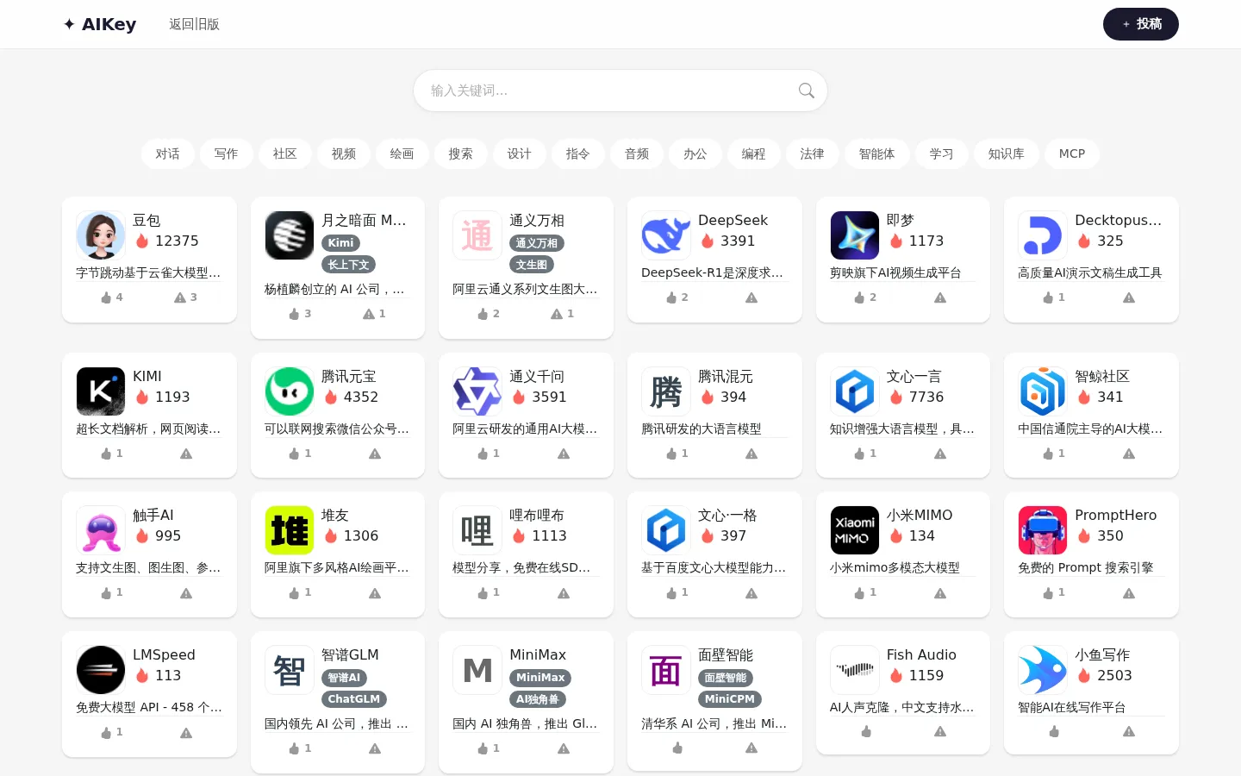Select the 编程 category tab
Viewport: 1241px width, 776px height.
(x=754, y=153)
